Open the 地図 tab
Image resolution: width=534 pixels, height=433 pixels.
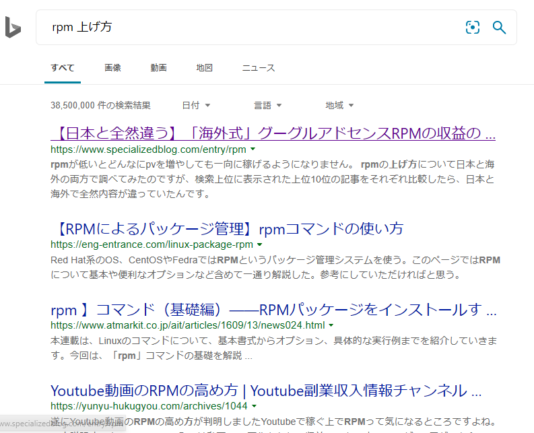point(204,68)
